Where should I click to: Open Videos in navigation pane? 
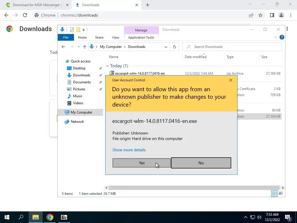click(78, 103)
